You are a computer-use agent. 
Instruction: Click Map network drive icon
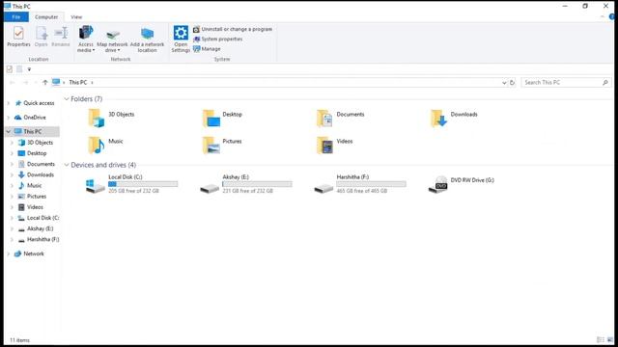pyautogui.click(x=112, y=35)
